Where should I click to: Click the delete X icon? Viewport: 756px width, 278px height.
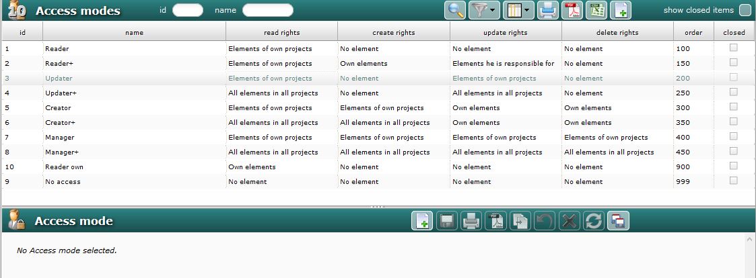coord(570,221)
